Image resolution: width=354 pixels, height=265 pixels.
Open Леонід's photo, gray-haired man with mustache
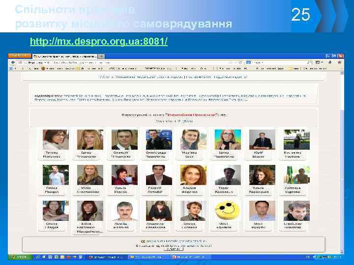point(124,211)
